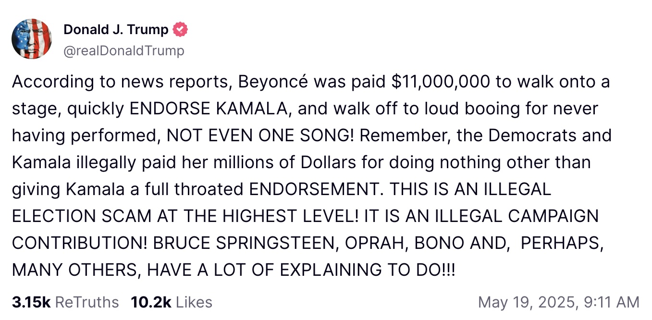Viewport: 652px width, 320px height.
Task: Click the word OPRAH in the post
Action: tap(376, 243)
